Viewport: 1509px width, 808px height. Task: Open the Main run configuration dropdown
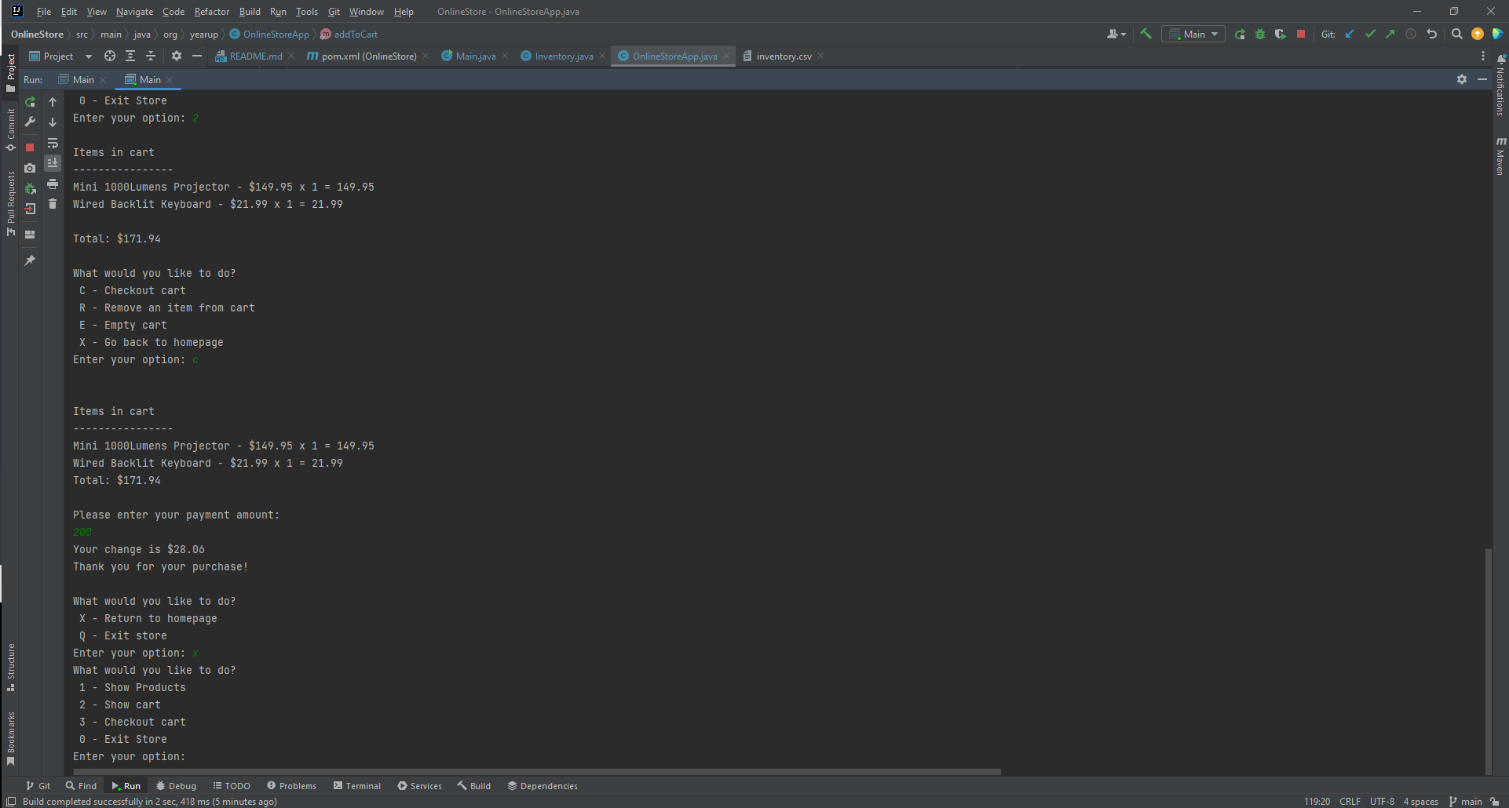[x=1193, y=34]
